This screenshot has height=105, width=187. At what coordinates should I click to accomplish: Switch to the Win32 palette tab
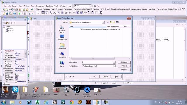tap(54, 9)
